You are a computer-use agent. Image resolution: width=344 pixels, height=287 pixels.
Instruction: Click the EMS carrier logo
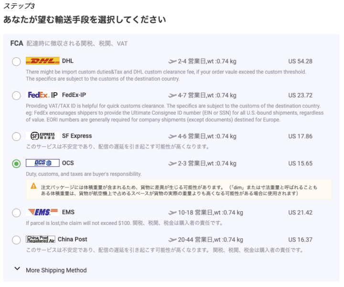tap(42, 212)
